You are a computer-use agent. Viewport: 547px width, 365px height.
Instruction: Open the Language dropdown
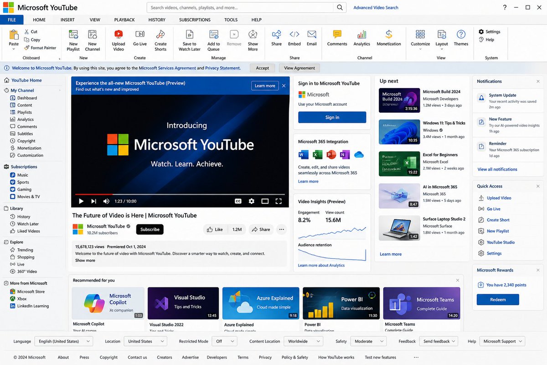coord(64,341)
